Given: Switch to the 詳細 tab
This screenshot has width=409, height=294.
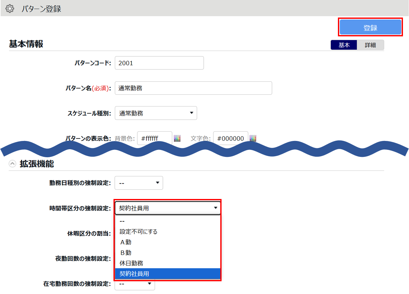Looking at the screenshot, I should pos(370,45).
